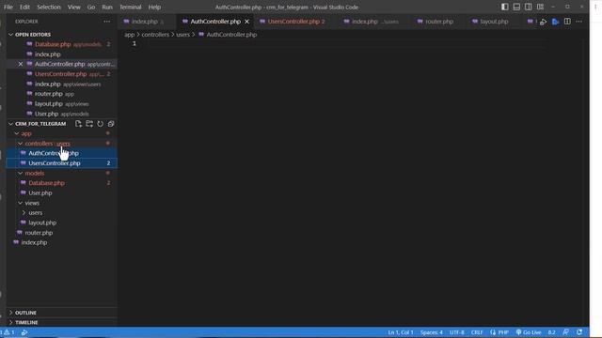Screen dimensions: 602x338
Task: Click the debug launch icon in status bar
Action: (x=24, y=332)
